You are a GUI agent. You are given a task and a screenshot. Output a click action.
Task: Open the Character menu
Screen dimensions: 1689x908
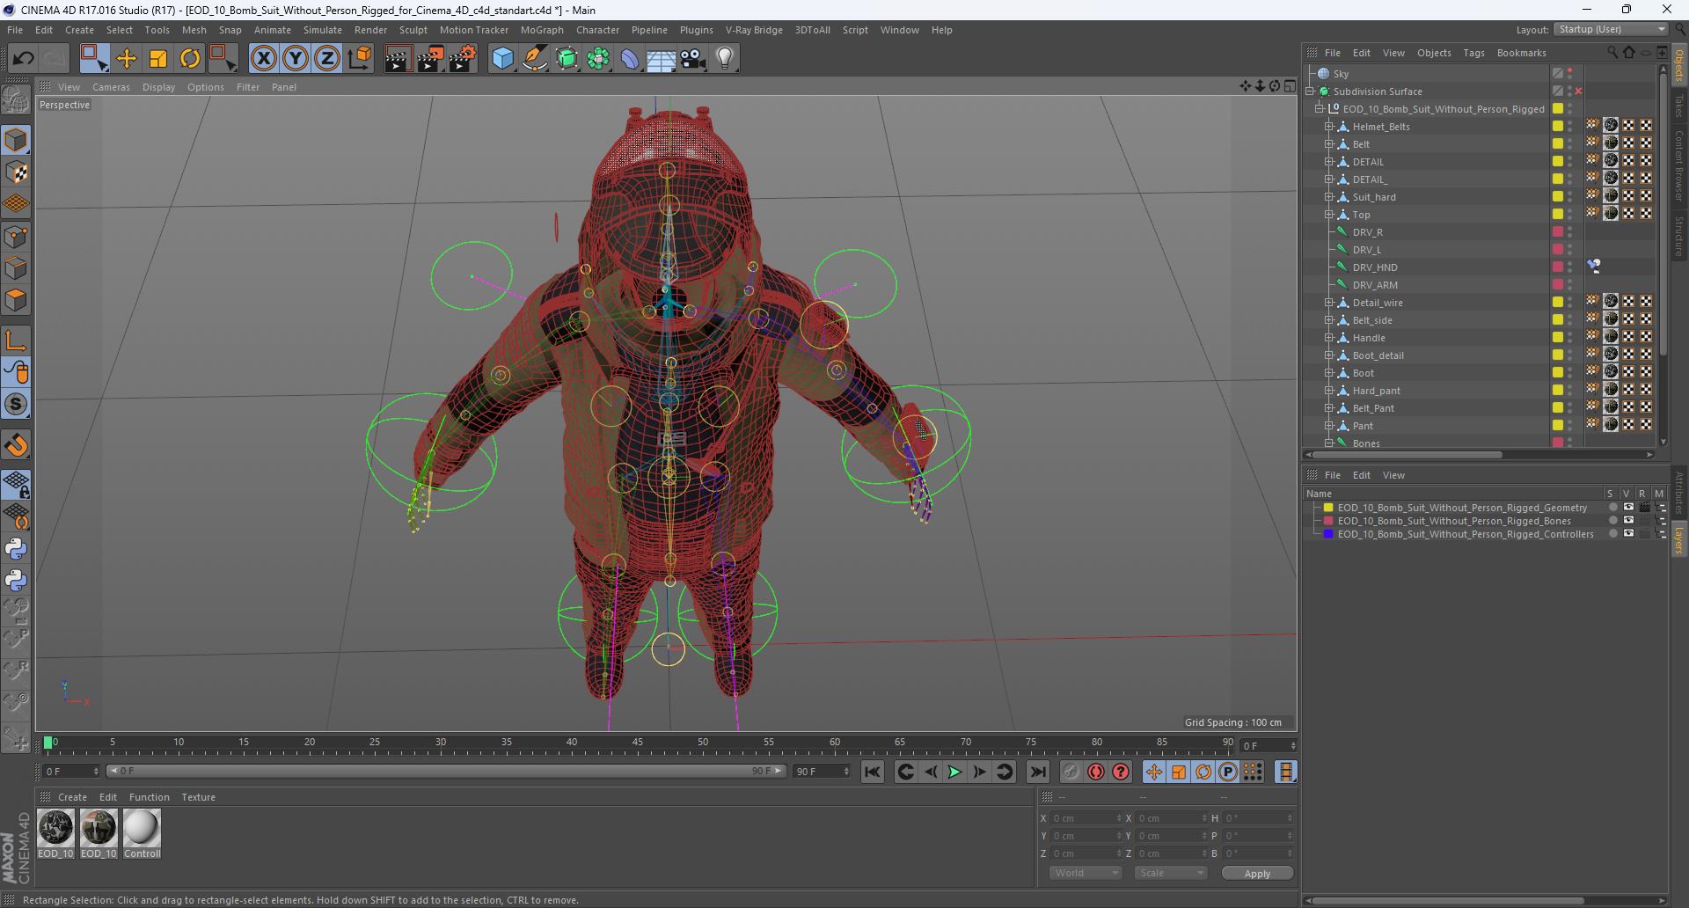point(598,30)
